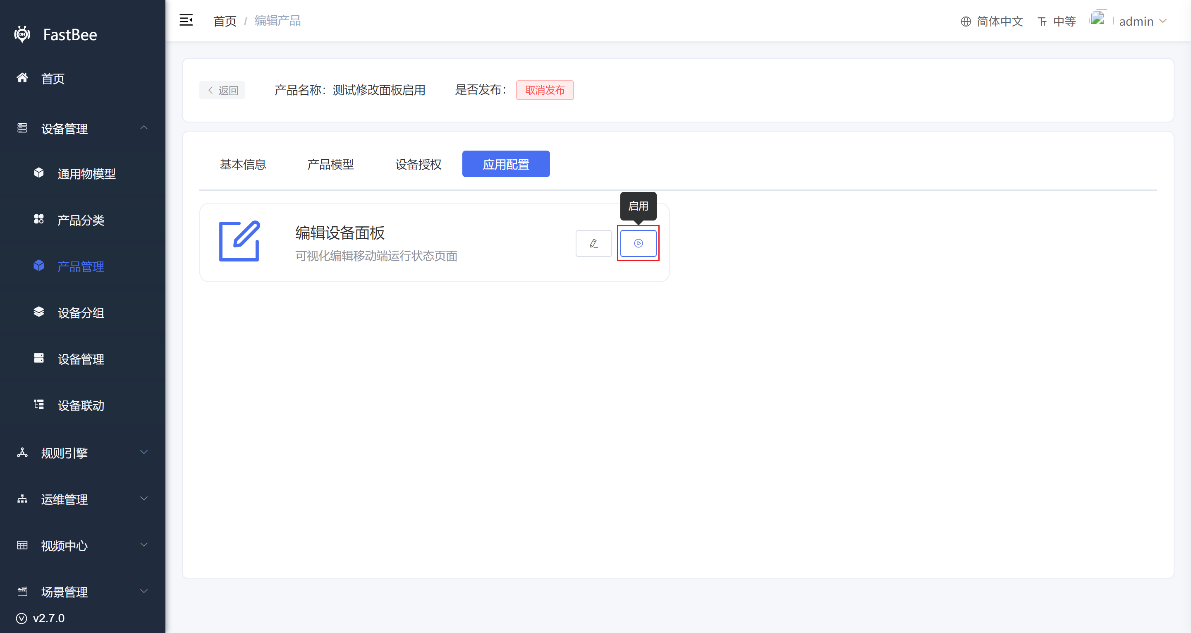Click the globe language icon

[966, 21]
